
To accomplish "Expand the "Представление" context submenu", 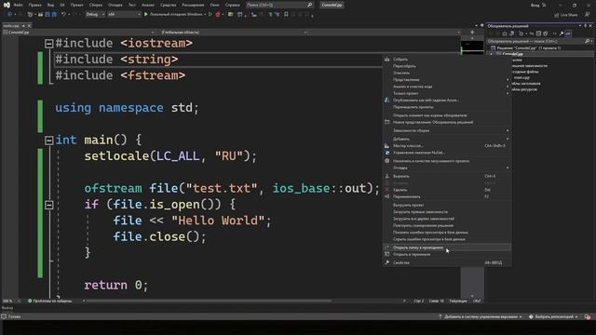I will tap(447, 80).
